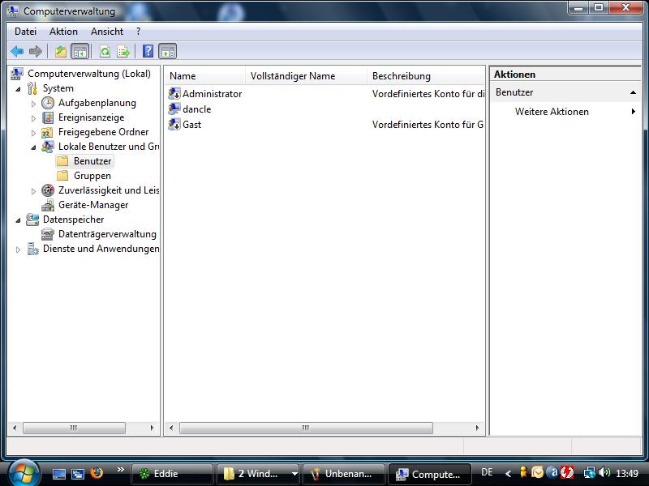This screenshot has height=486, width=649.
Task: Sort by the Beschreibung column header
Action: pos(401,76)
